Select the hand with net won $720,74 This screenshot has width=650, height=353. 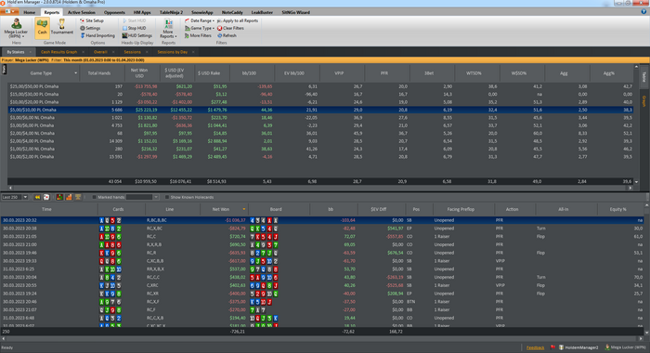(x=322, y=237)
